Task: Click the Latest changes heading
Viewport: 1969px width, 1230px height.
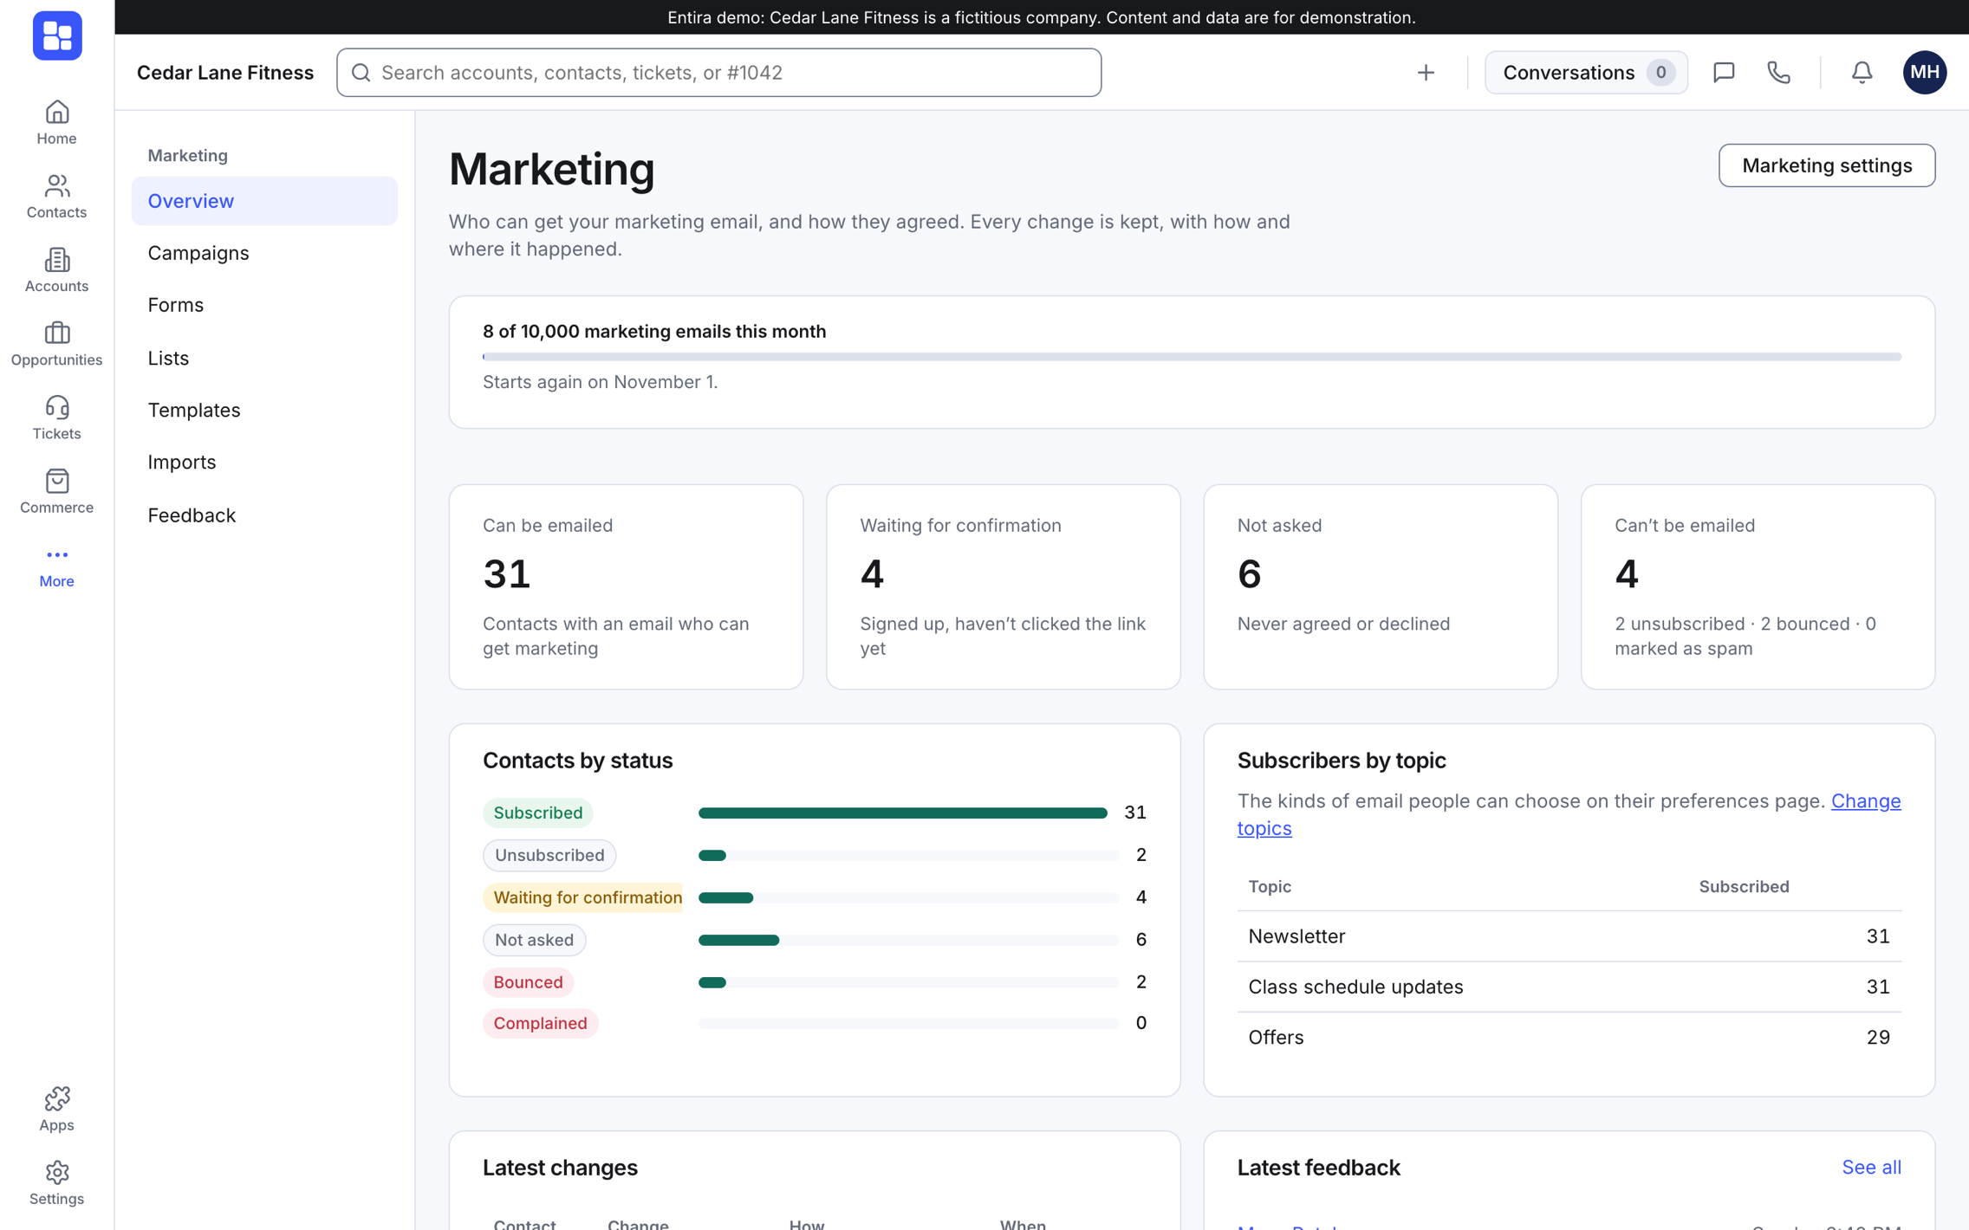Action: click(560, 1168)
